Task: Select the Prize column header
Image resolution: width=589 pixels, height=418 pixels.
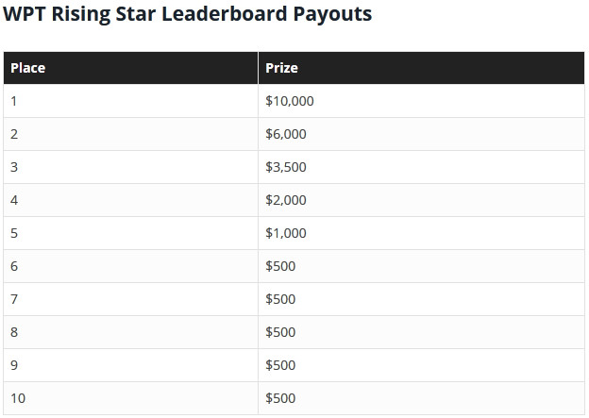Action: coord(422,68)
